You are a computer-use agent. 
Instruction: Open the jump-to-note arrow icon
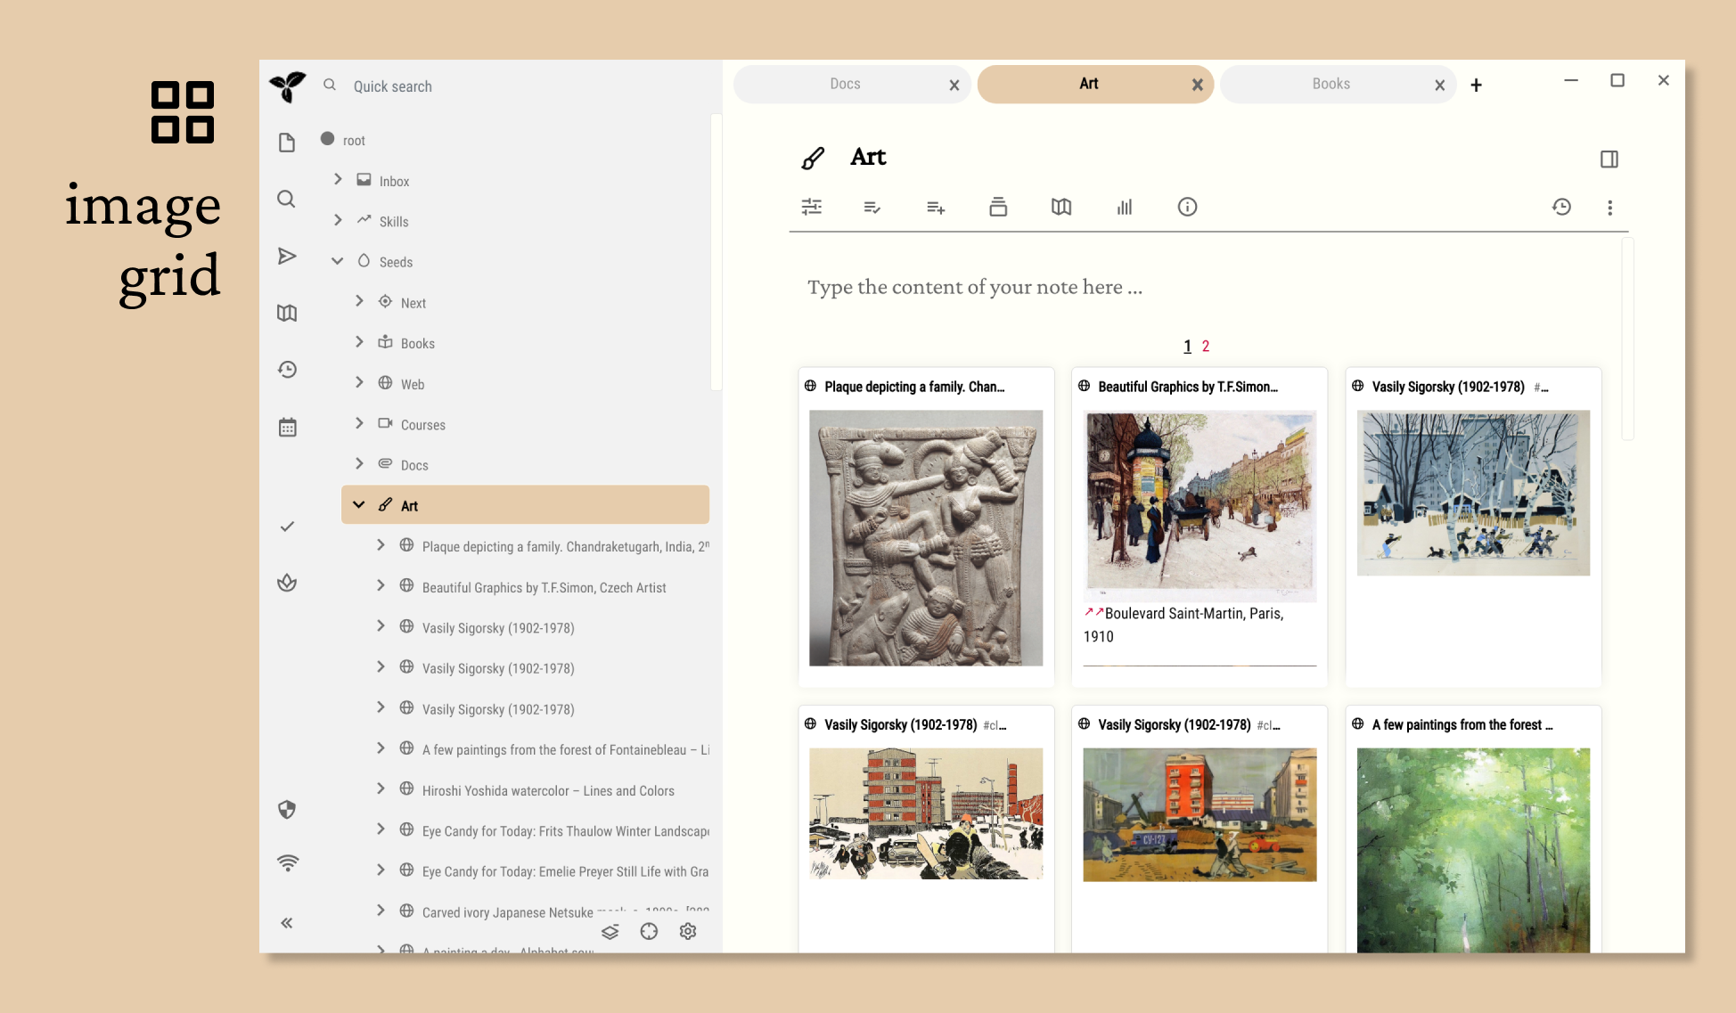click(287, 257)
